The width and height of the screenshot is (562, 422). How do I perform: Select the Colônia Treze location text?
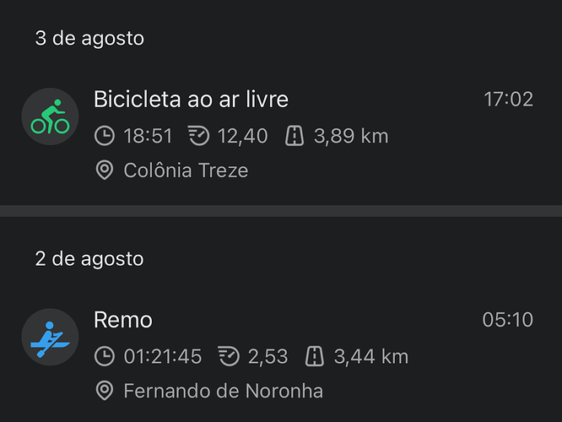click(x=186, y=170)
